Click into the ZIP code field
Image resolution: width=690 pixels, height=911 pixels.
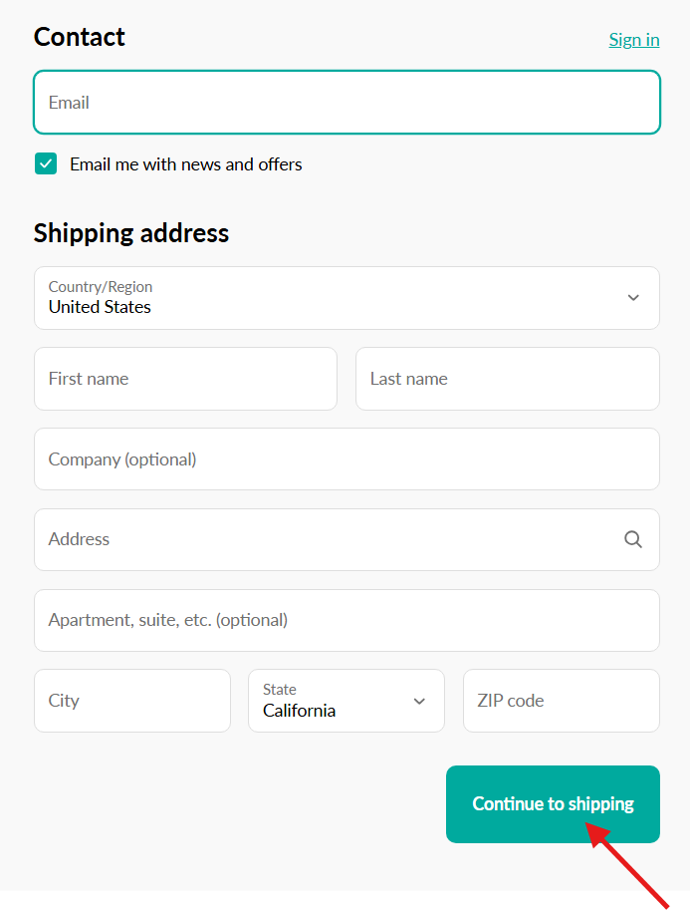[561, 701]
